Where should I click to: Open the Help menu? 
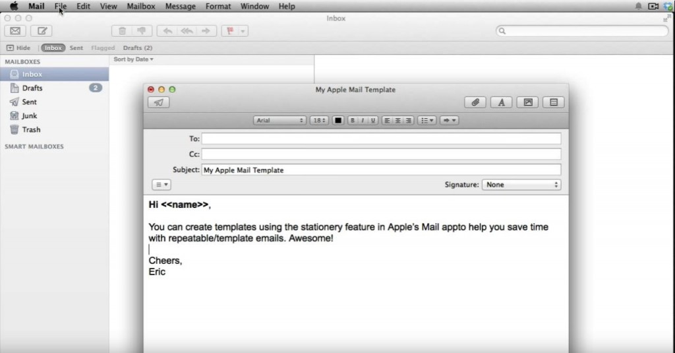(x=287, y=6)
